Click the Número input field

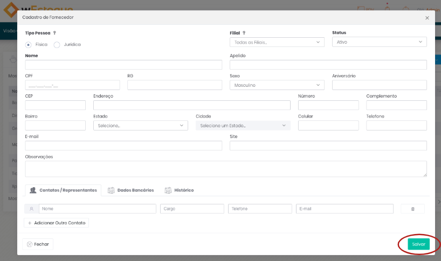(328, 105)
